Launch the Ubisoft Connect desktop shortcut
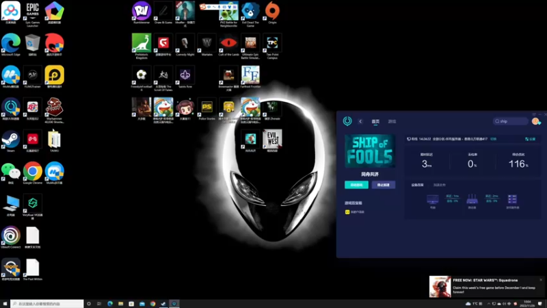547x308 pixels. 11,238
